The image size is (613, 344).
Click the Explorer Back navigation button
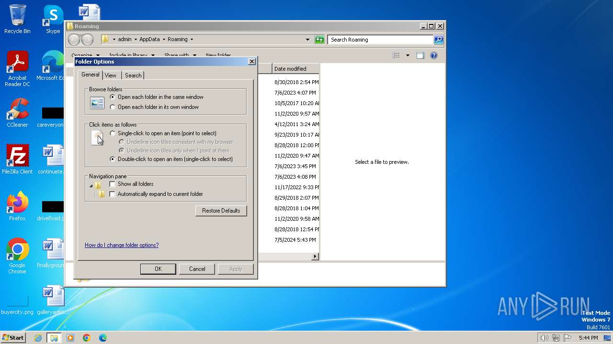pos(74,40)
